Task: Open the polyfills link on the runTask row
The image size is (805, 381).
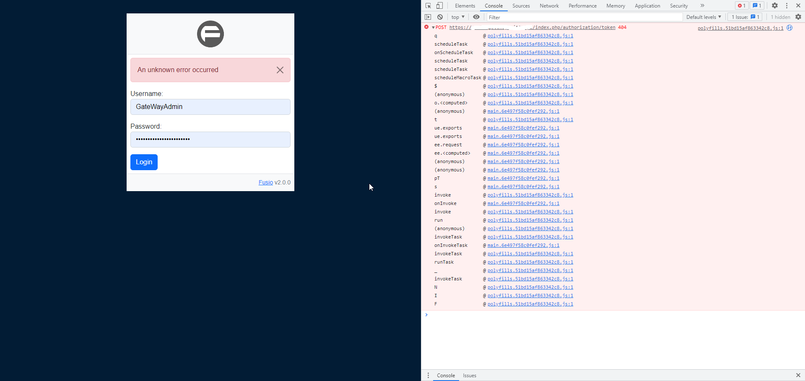Action: click(x=530, y=262)
